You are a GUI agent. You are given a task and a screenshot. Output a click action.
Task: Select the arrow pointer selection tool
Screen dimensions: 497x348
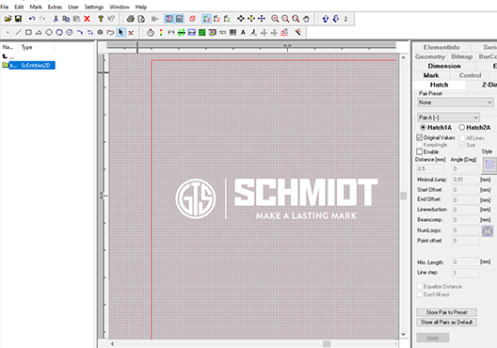(x=120, y=32)
